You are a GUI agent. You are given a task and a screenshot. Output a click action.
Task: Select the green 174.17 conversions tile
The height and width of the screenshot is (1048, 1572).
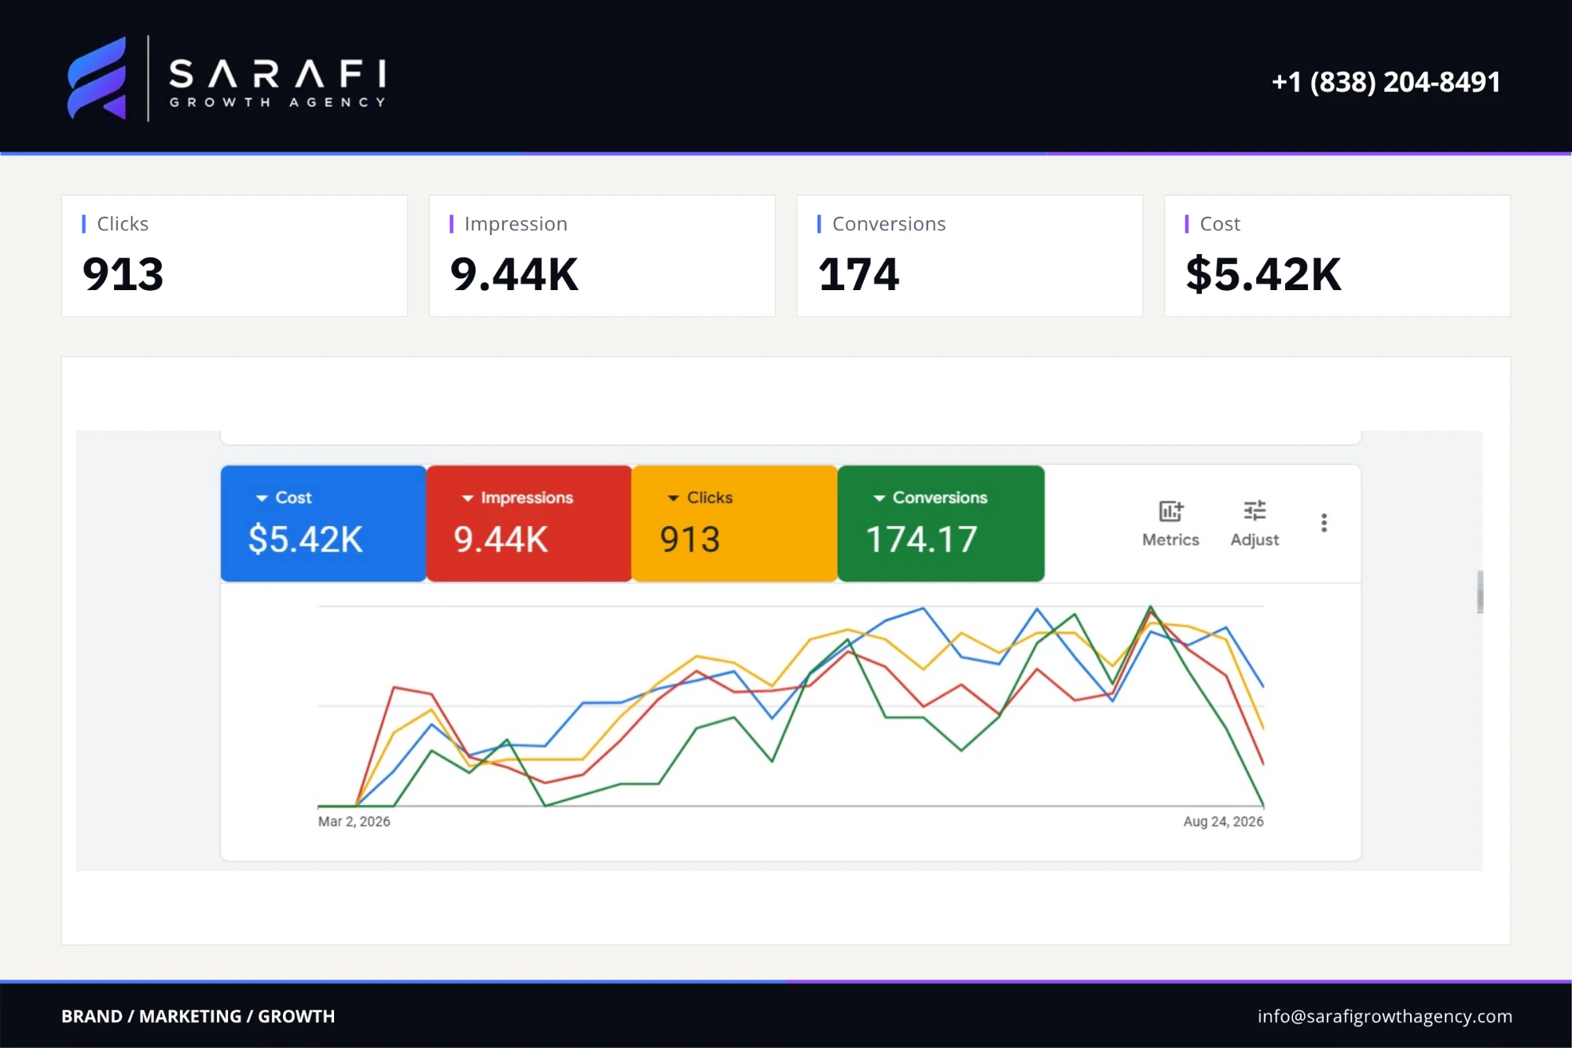[x=941, y=524]
